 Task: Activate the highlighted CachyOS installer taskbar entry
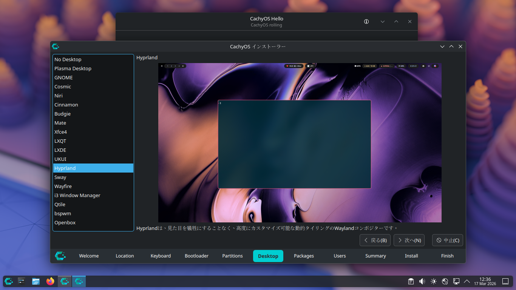click(79, 281)
